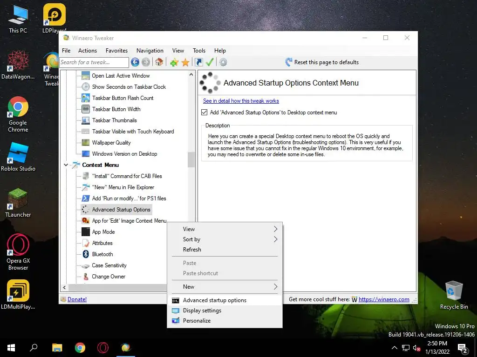Click the Forward navigation arrow in toolbar
The width and height of the screenshot is (477, 357).
(146, 62)
